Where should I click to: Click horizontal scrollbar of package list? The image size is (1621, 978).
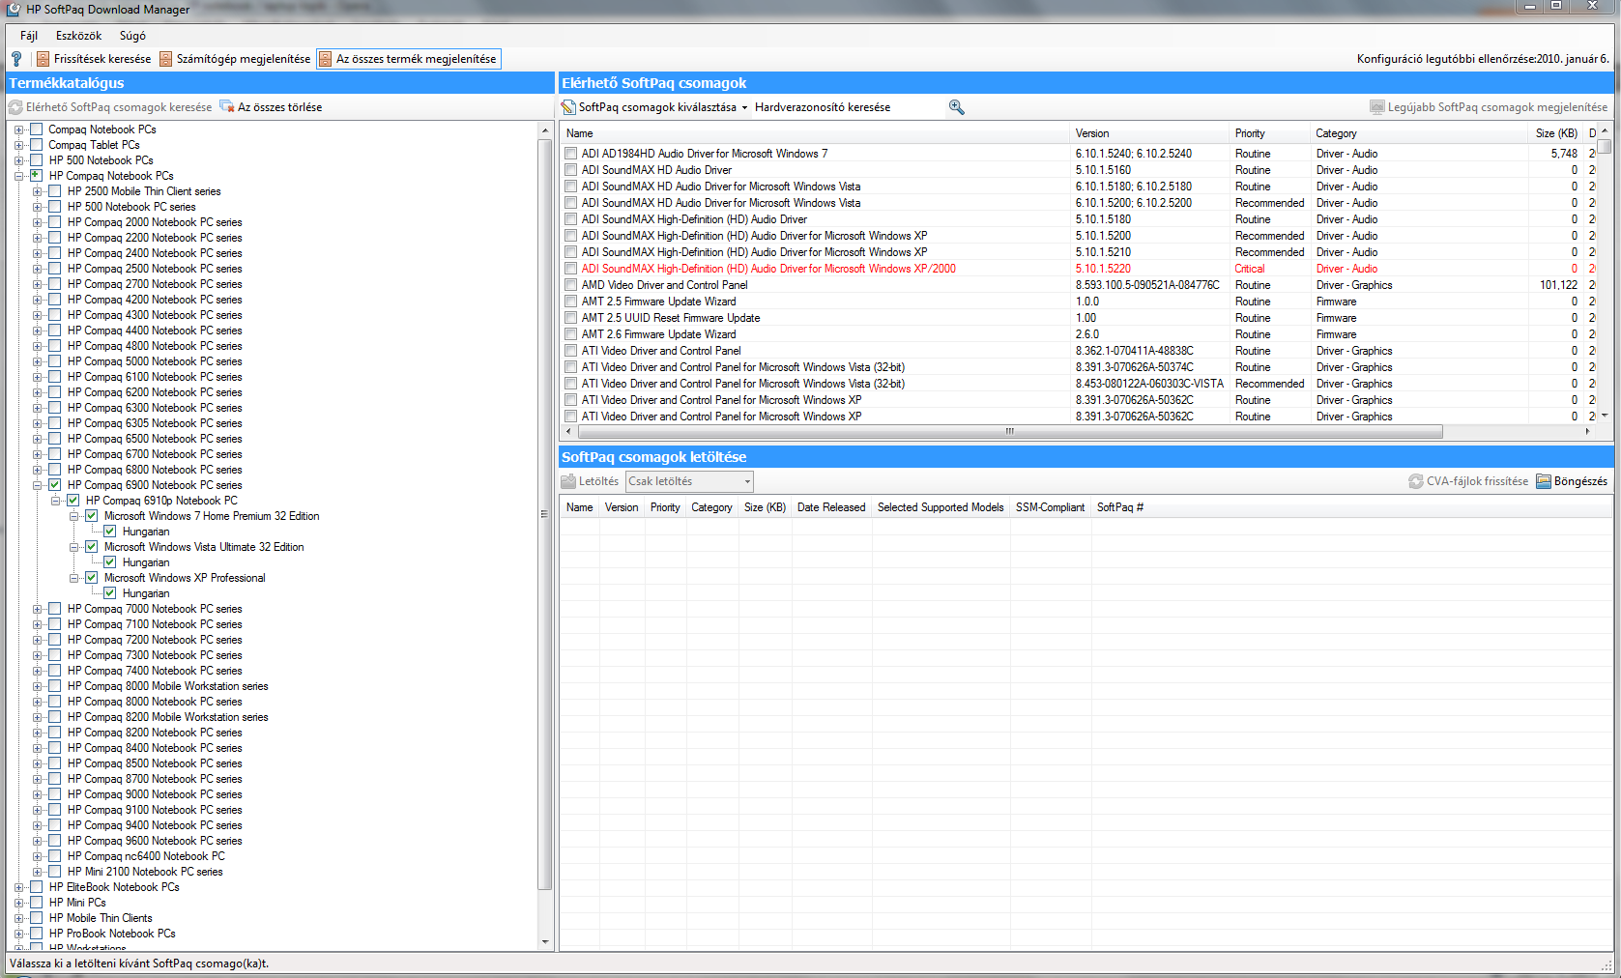(x=1010, y=431)
